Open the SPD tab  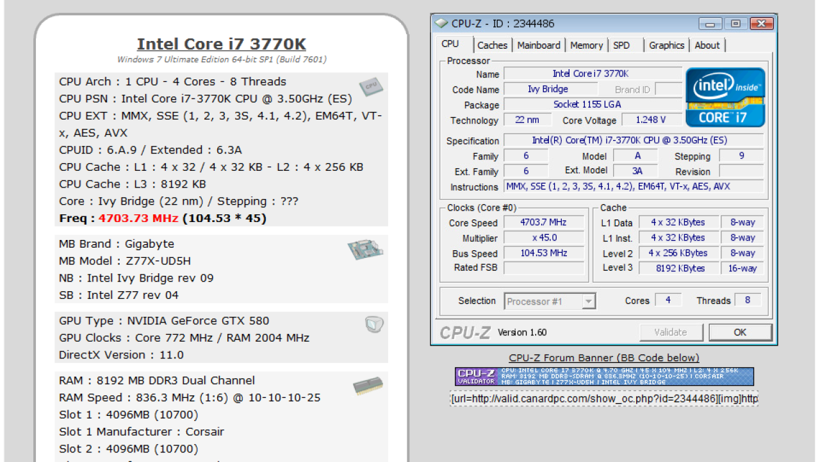tap(621, 45)
